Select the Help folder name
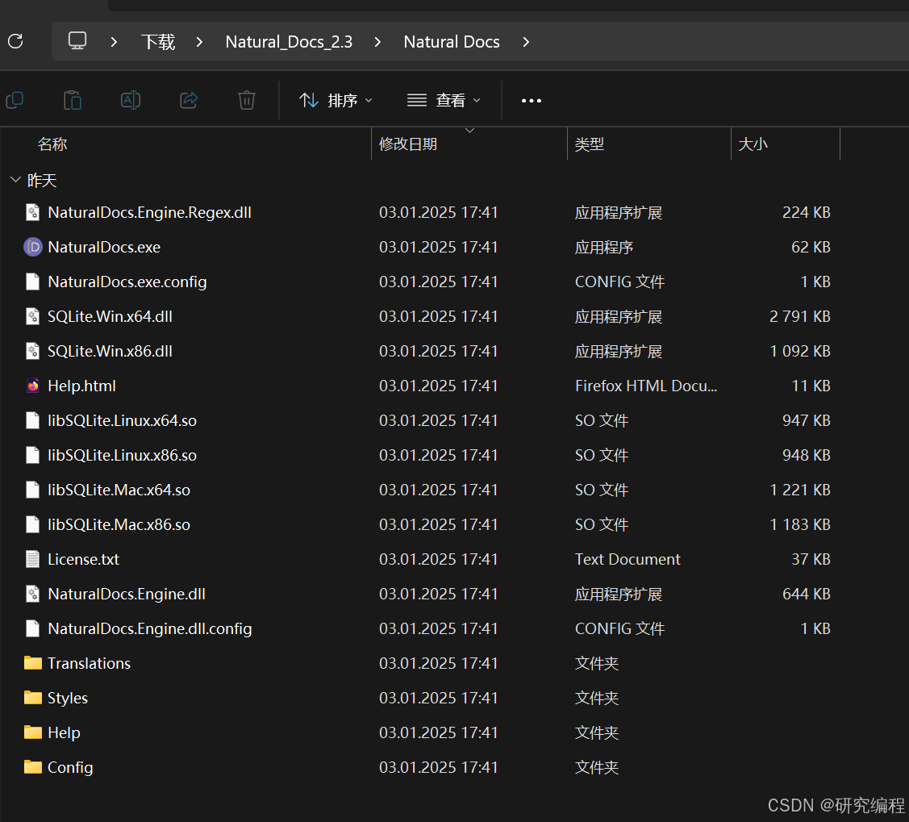The height and width of the screenshot is (822, 909). tap(64, 732)
